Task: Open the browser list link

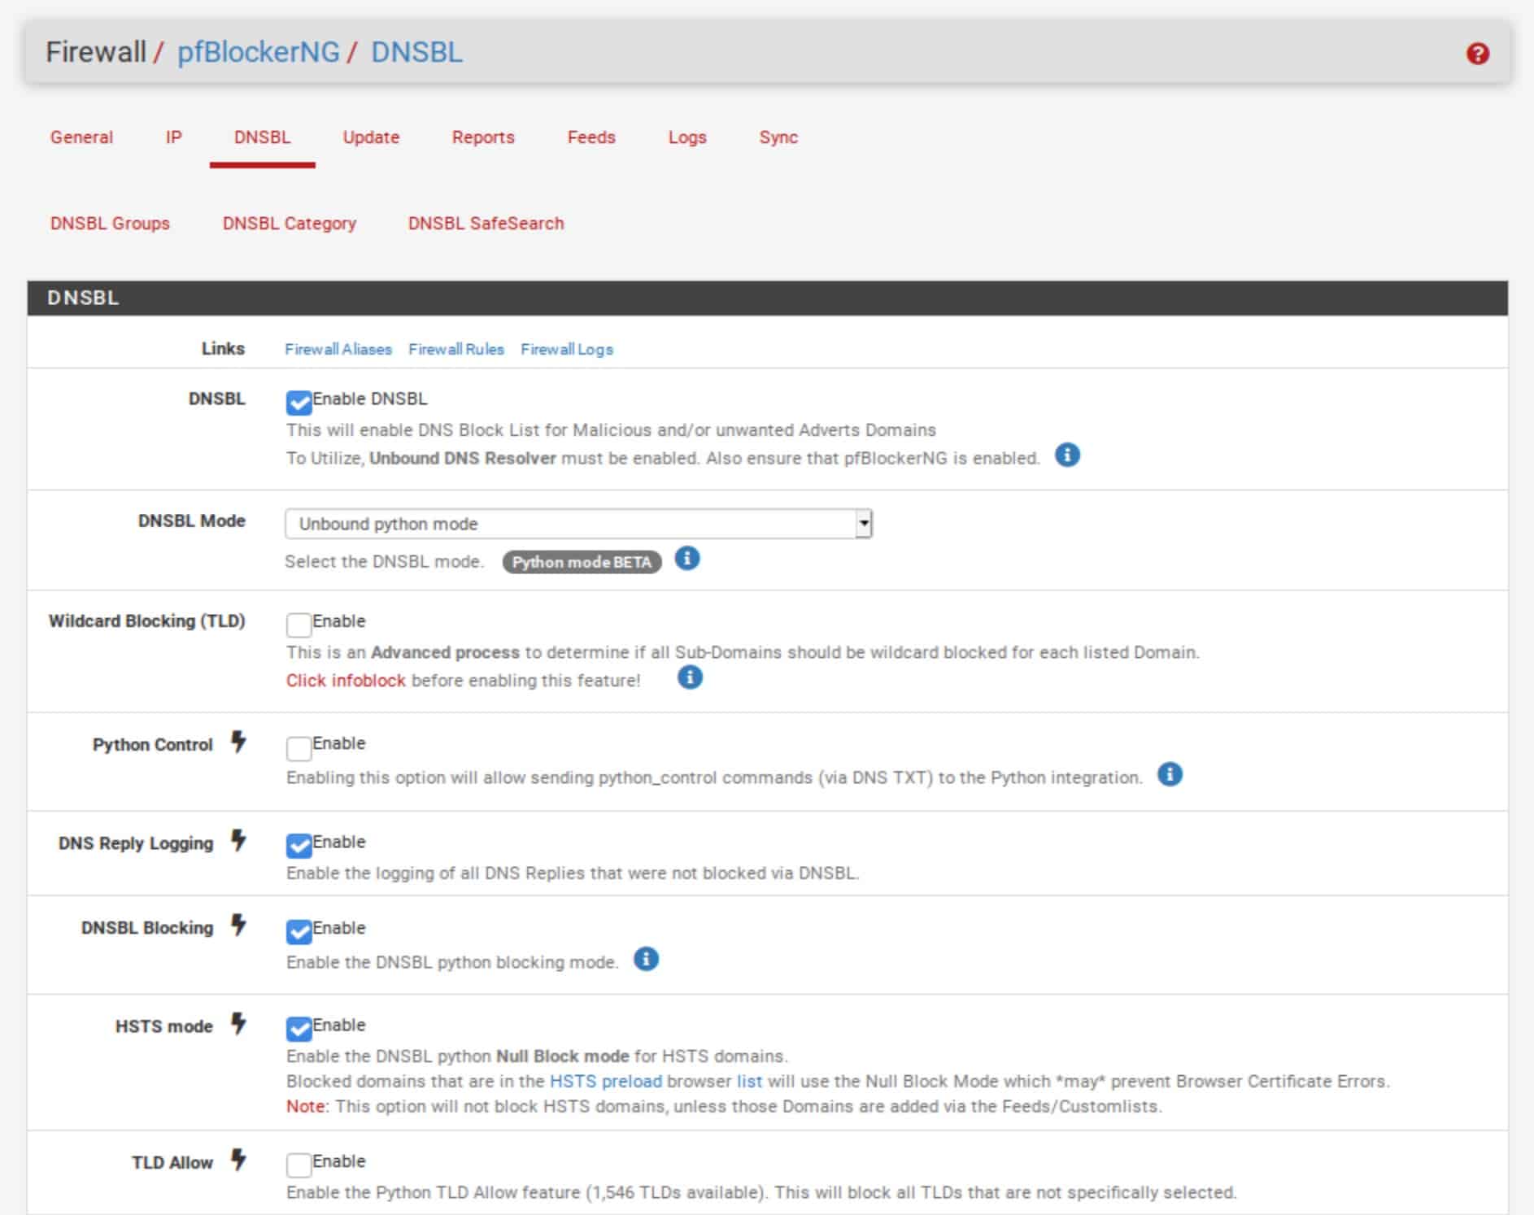Action: (749, 1081)
